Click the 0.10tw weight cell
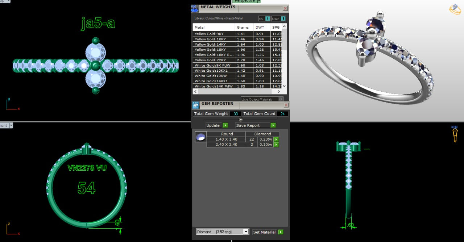The height and width of the screenshot is (242, 464). (265, 145)
